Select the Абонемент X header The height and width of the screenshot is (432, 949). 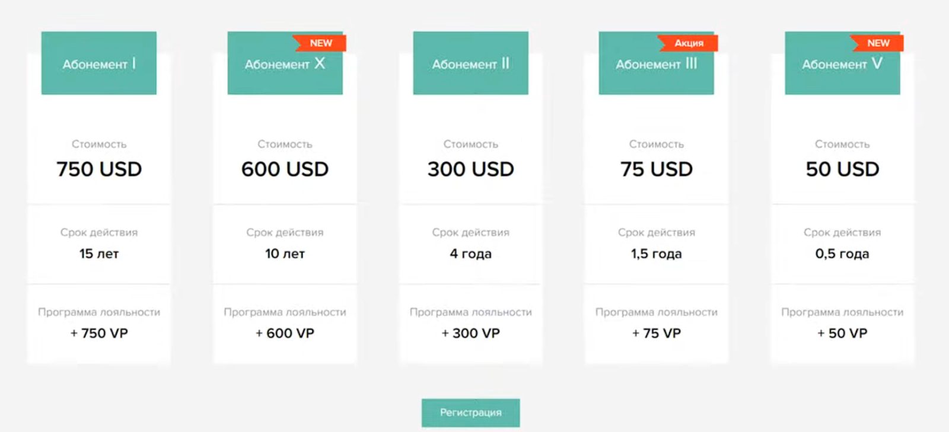[285, 64]
